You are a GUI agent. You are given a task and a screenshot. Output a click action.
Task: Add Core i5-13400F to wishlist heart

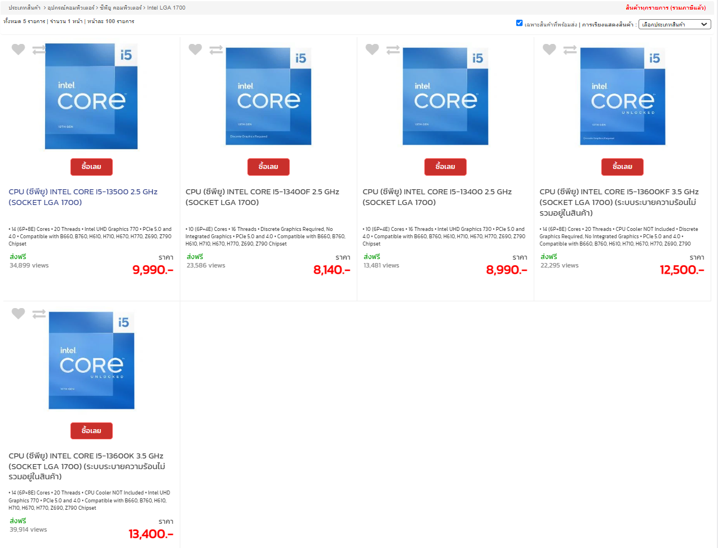point(195,50)
